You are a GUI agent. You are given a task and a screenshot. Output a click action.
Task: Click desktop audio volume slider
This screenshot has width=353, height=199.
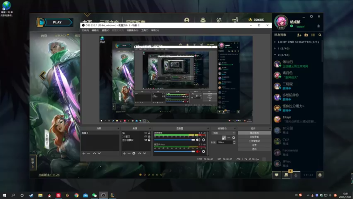[174, 140]
